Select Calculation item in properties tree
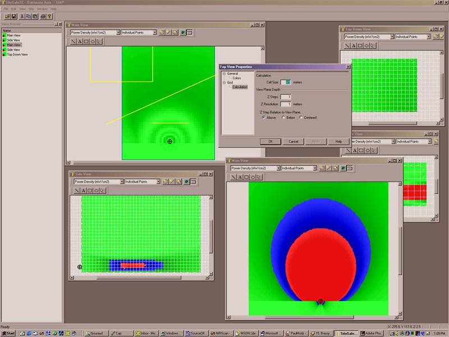The image size is (449, 337). tap(240, 87)
